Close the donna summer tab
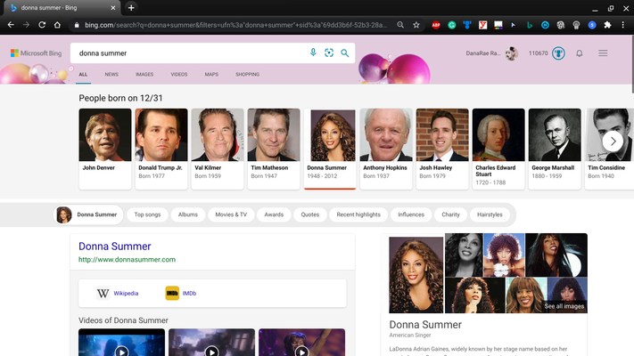The width and height of the screenshot is (634, 356). pos(113,8)
